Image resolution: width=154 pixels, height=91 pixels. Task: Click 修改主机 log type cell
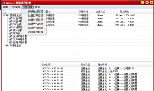(x=85, y=71)
